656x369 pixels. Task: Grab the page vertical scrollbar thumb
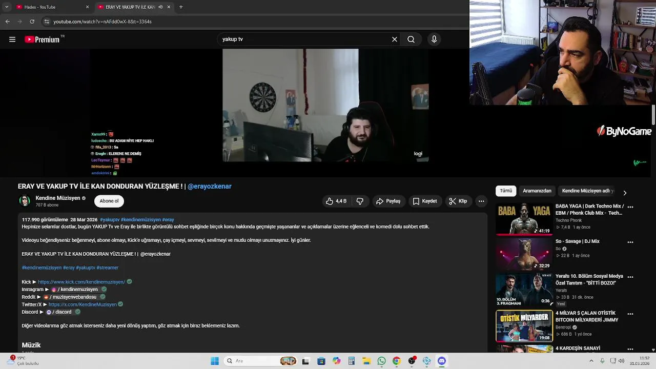click(x=653, y=115)
